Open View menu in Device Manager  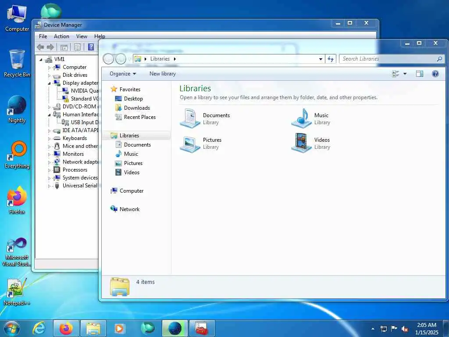pyautogui.click(x=82, y=36)
